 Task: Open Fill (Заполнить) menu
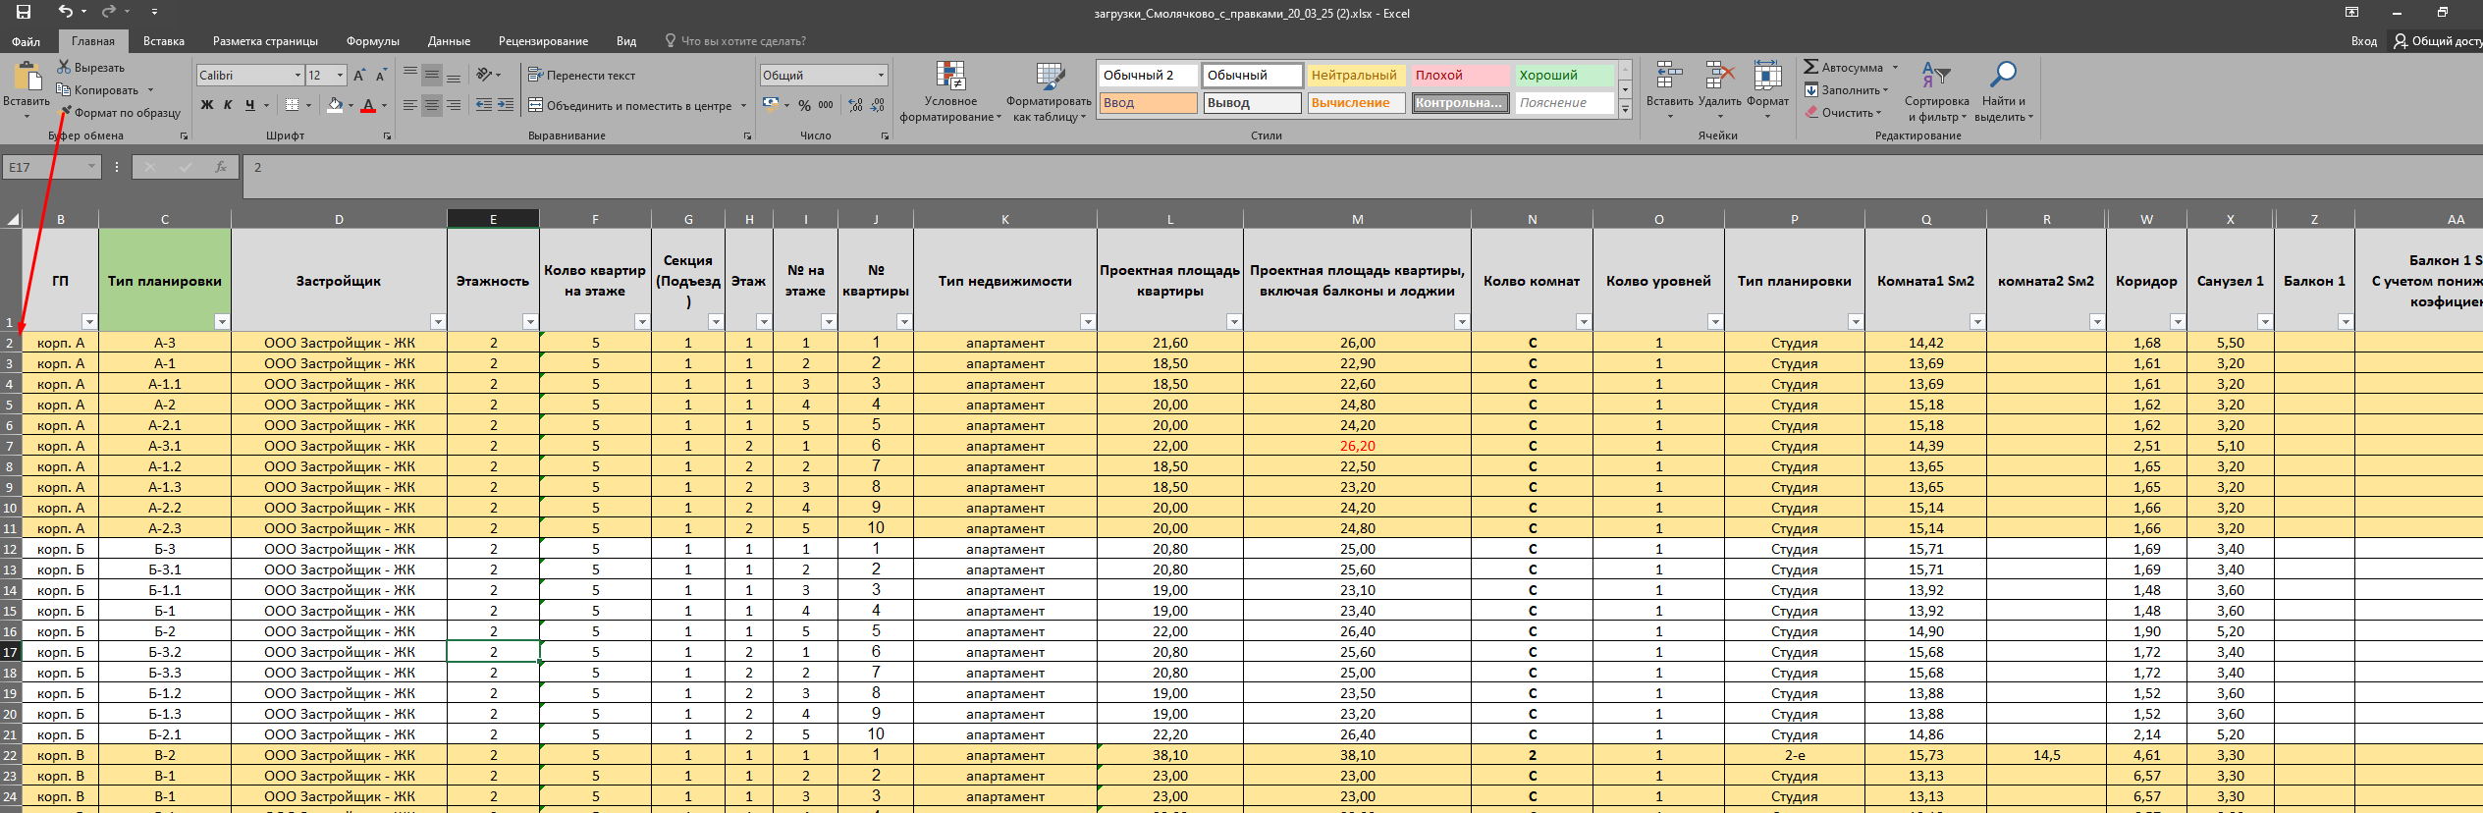(1846, 90)
